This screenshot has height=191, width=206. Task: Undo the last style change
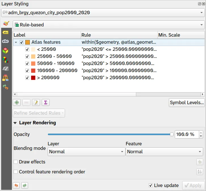pyautogui.click(x=17, y=185)
